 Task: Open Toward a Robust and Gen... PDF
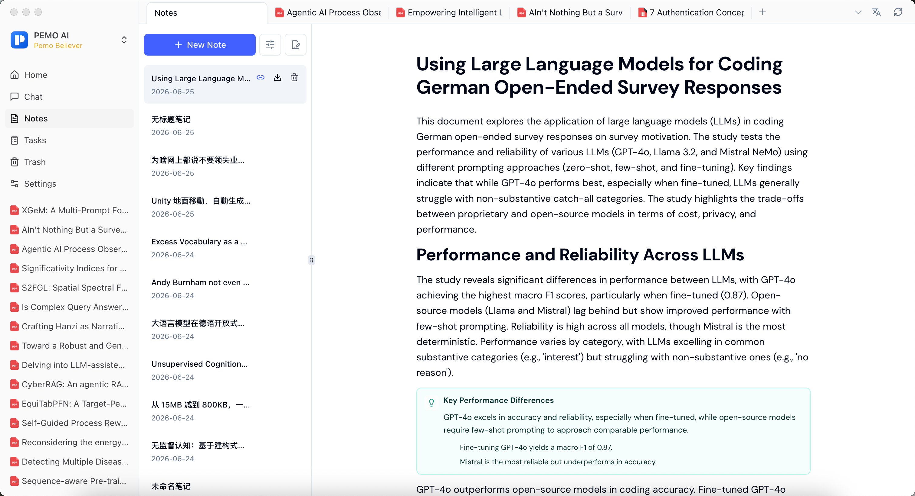click(70, 346)
